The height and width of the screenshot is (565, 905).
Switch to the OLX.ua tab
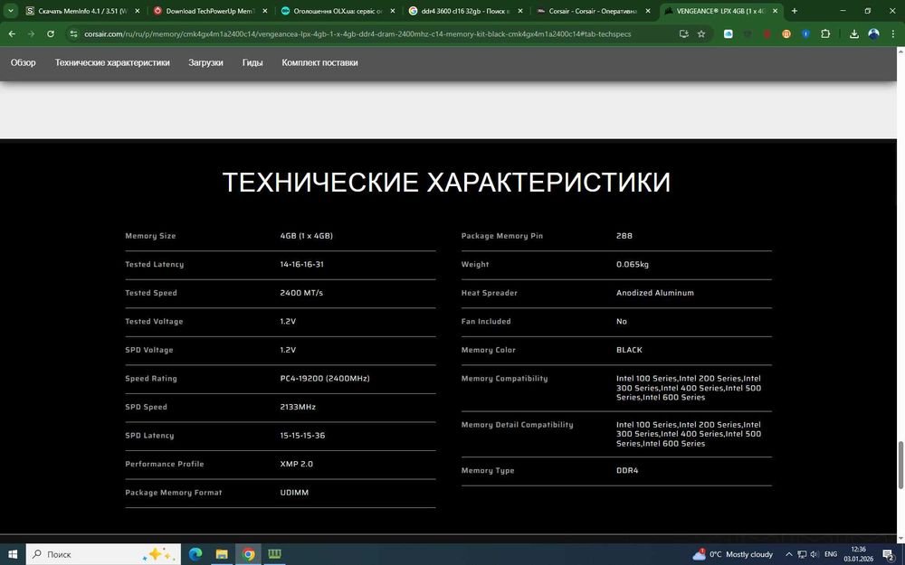tap(338, 11)
